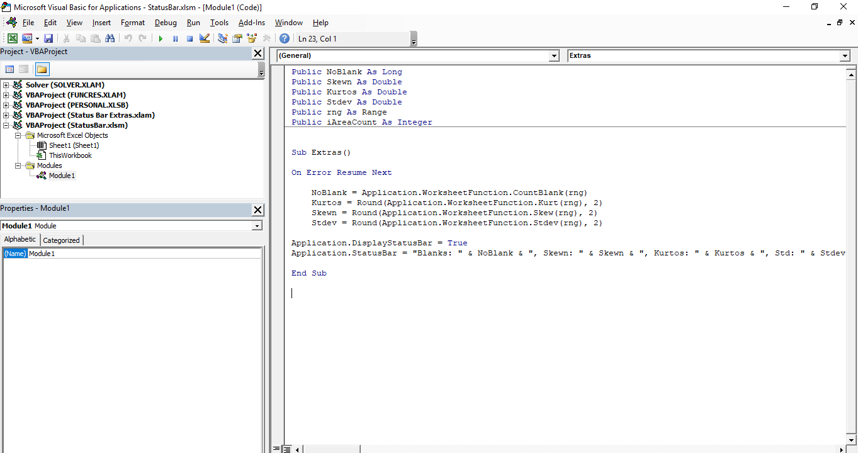Viewport: 858px width, 453px height.
Task: Collapse the VBAProject (StatusBar.xlsm) node
Action: (x=6, y=125)
